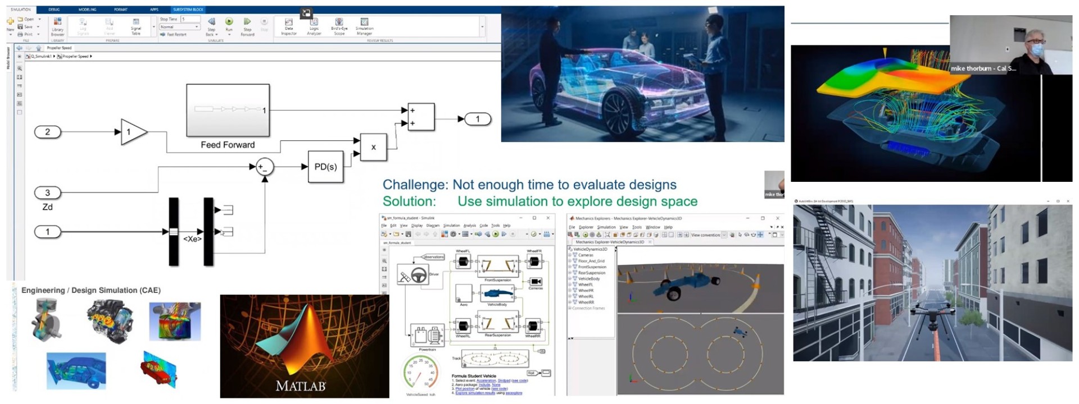Screen dimensions: 1079x404
Task: Click Step Forward in the Simulate section
Action: pyautogui.click(x=247, y=27)
